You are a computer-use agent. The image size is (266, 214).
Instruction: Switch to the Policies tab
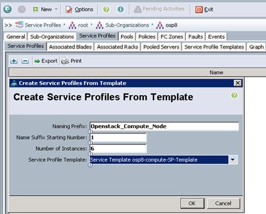tap(147, 37)
